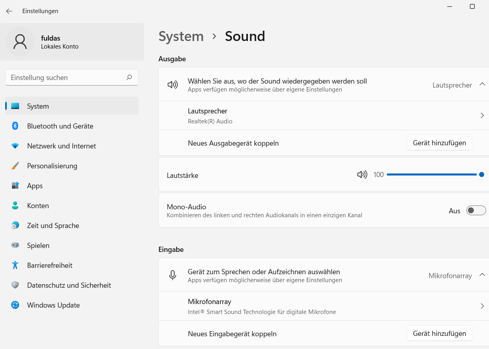Click the Personalisierung paintbrush icon
Viewport: 489px width, 349px height.
(15, 166)
